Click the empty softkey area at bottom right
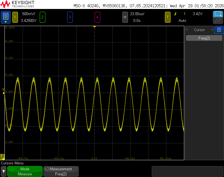Screen dimensions: 224x177 187,171
